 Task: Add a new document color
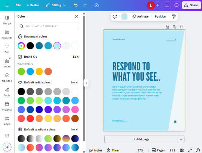click(x=21, y=46)
